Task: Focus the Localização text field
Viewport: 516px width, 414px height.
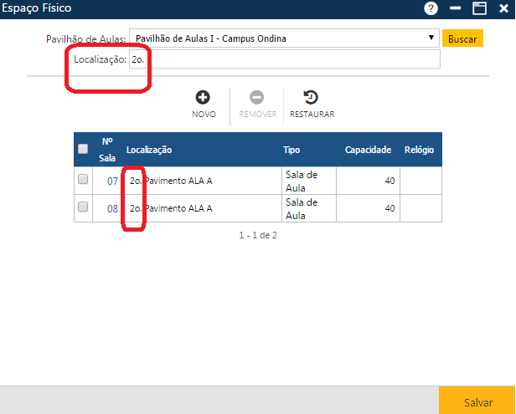Action: (x=285, y=59)
